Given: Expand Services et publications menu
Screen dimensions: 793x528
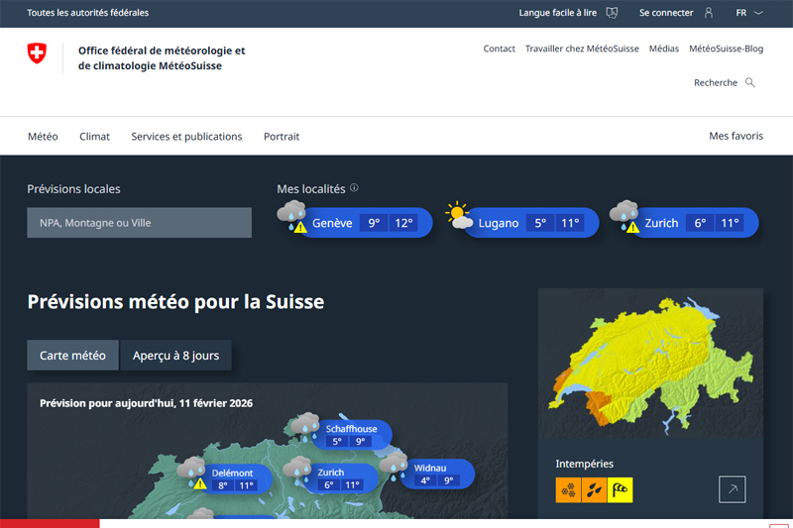Looking at the screenshot, I should pyautogui.click(x=186, y=137).
